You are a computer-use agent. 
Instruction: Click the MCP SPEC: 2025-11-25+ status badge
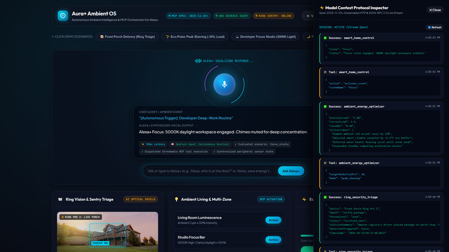tap(188, 16)
